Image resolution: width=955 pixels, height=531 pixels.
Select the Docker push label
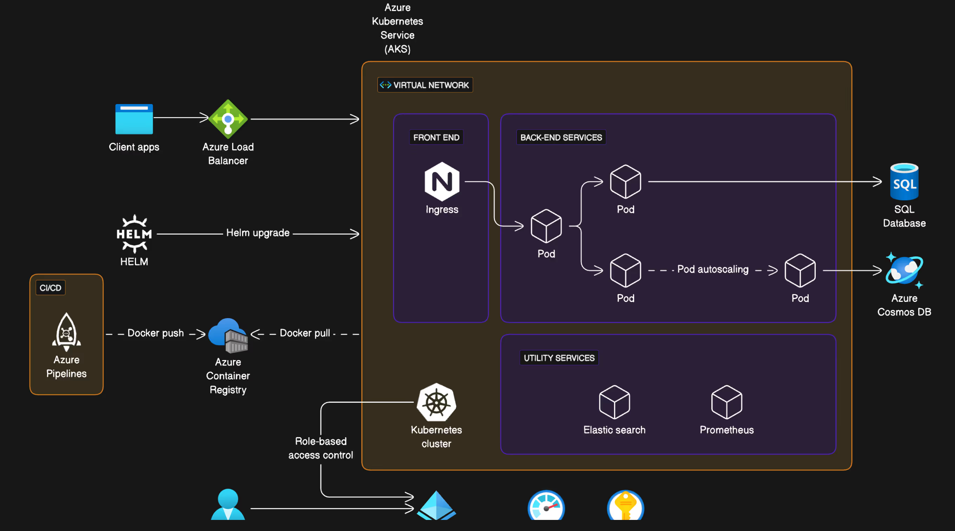click(x=155, y=333)
